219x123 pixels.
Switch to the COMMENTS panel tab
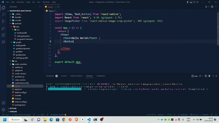click(101, 76)
